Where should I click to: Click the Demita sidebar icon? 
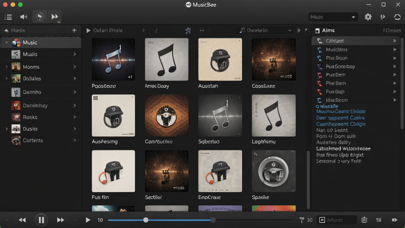pyautogui.click(x=16, y=92)
